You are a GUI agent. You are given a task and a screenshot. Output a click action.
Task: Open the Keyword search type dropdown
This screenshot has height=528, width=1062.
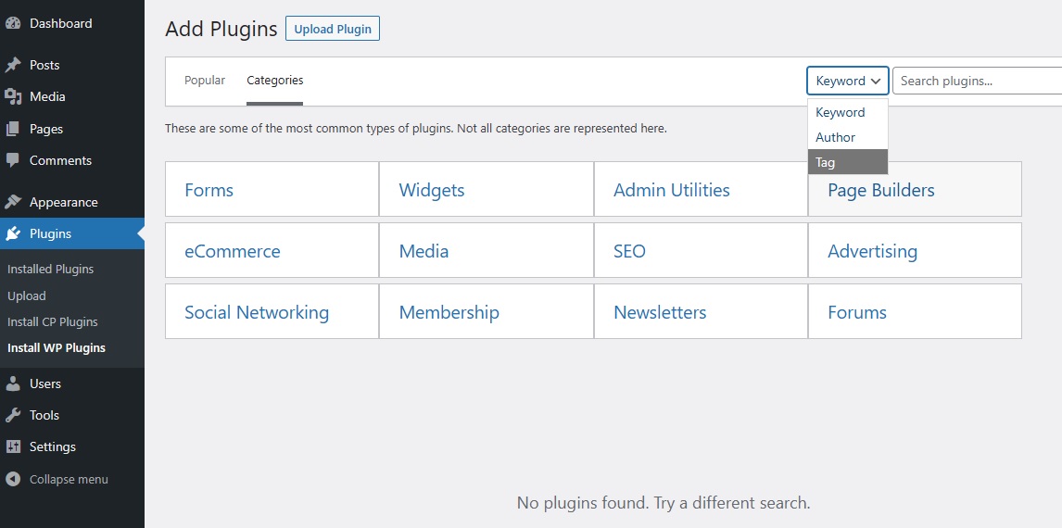point(847,81)
